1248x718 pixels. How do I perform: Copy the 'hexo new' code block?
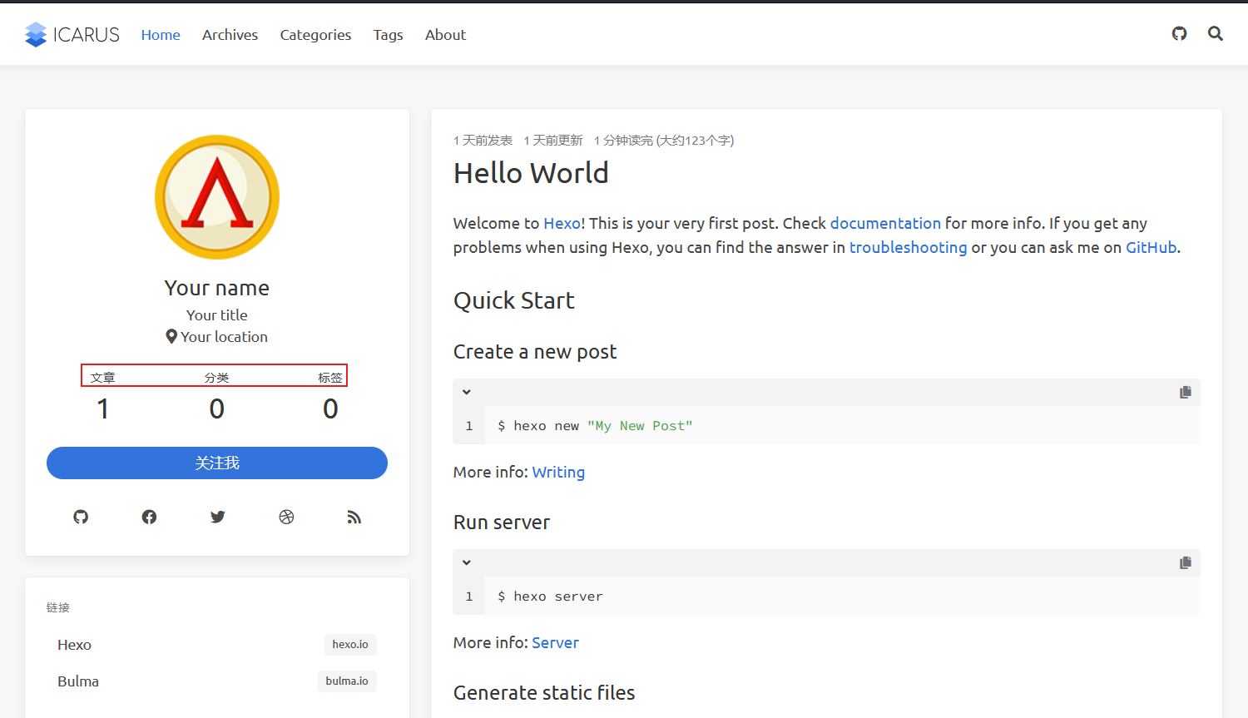pos(1186,392)
